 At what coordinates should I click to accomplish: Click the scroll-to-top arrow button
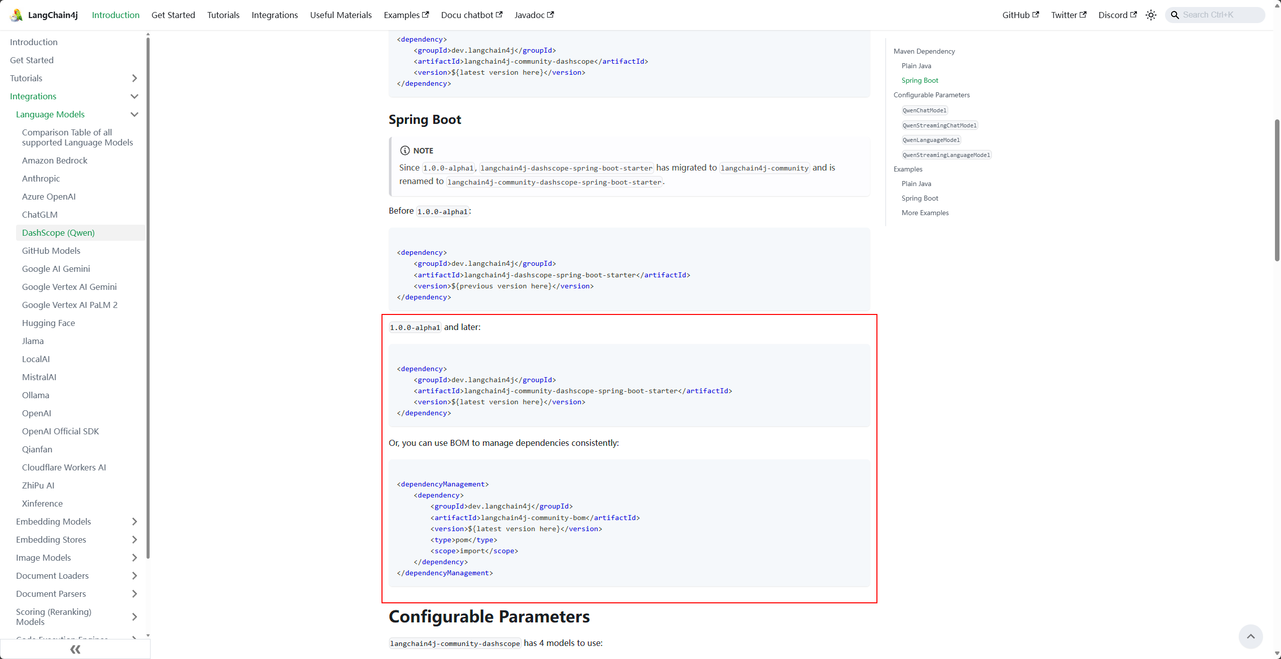tap(1250, 636)
